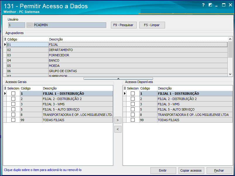This screenshot has height=176, width=235.
Task: Check TODAS FILIAIS in Acessos Gerais
Action: pos(13,120)
